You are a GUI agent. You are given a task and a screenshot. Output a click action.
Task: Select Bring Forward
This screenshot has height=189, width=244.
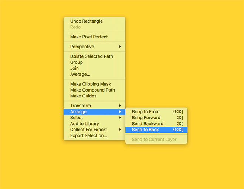[x=156, y=118]
